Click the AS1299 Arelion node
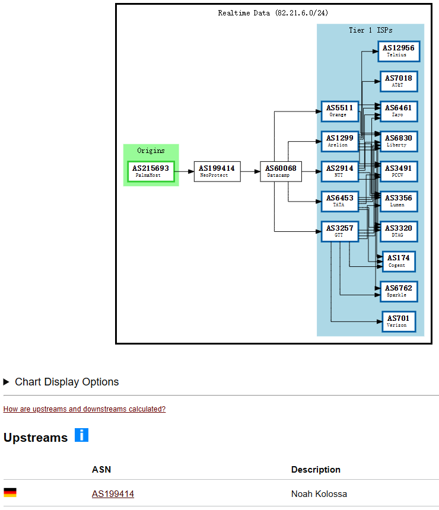The image size is (439, 510). pyautogui.click(x=339, y=141)
